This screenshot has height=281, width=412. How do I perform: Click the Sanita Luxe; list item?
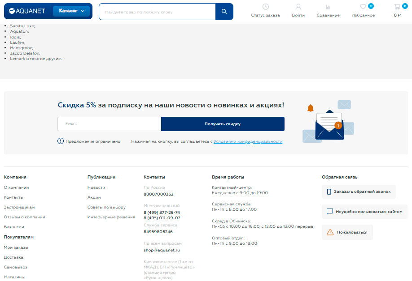point(22,26)
